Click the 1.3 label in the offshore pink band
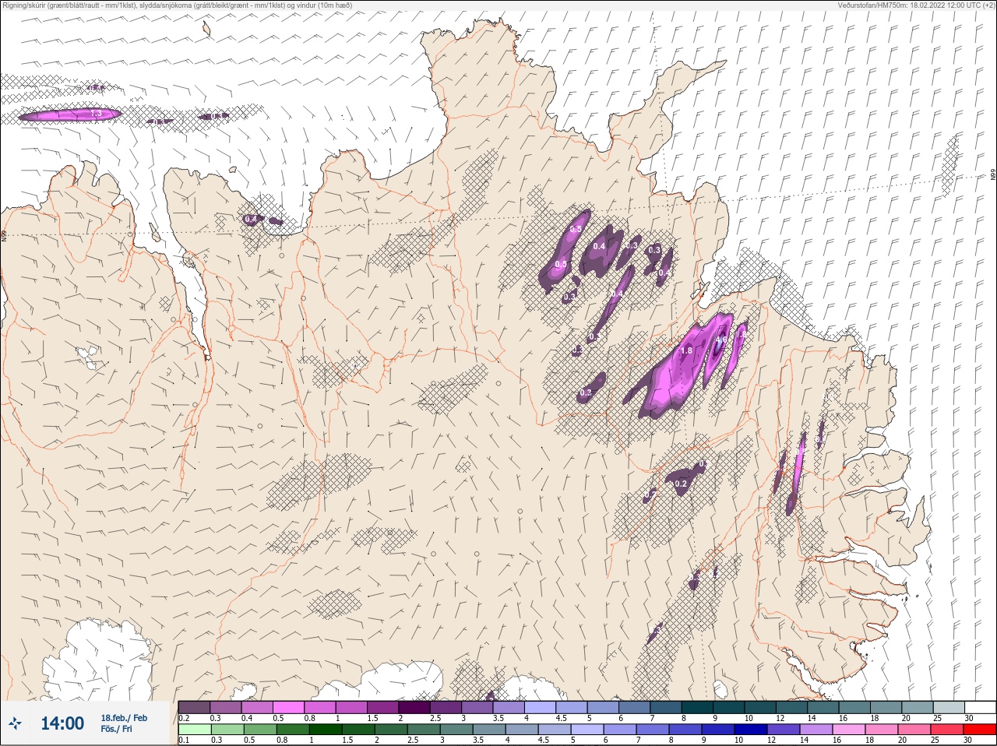997x746 pixels. (96, 114)
